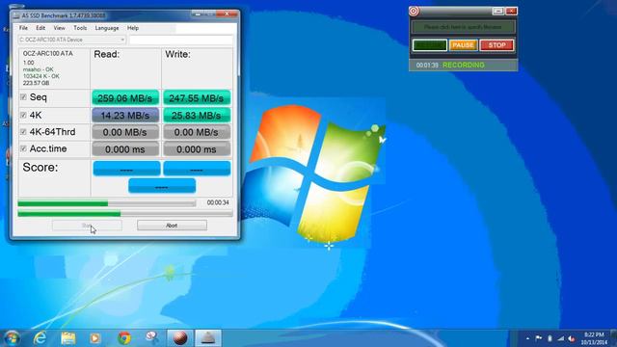Screen dimensions: 617x347
Task: Click the Seq read result 259.06 MB/s
Action: point(125,98)
